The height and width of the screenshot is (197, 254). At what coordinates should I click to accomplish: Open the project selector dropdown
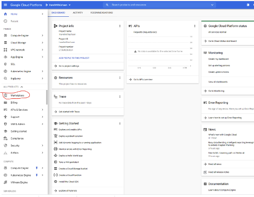pos(58,5)
